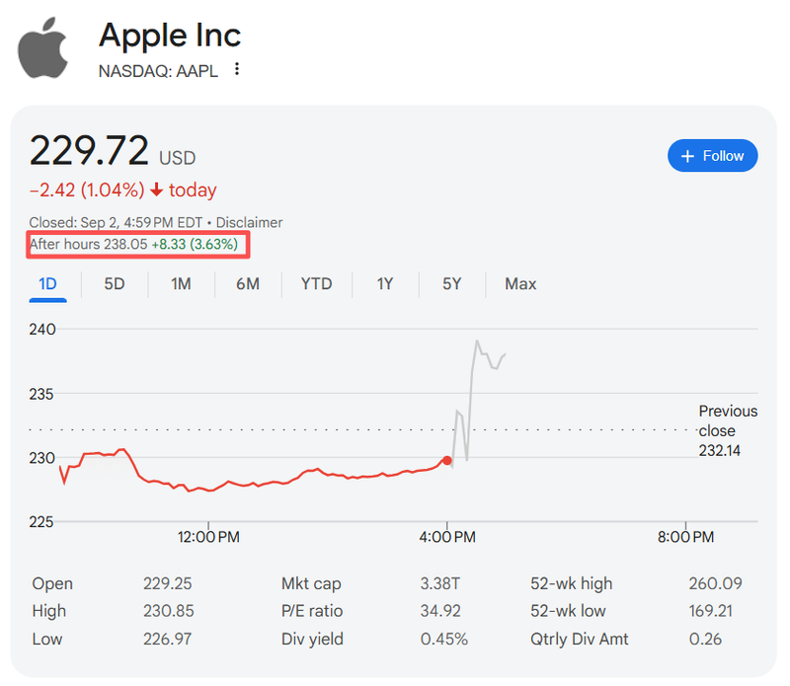Viewport: 790px width, 686px height.
Task: Show the 6M chart range
Action: pyautogui.click(x=248, y=284)
